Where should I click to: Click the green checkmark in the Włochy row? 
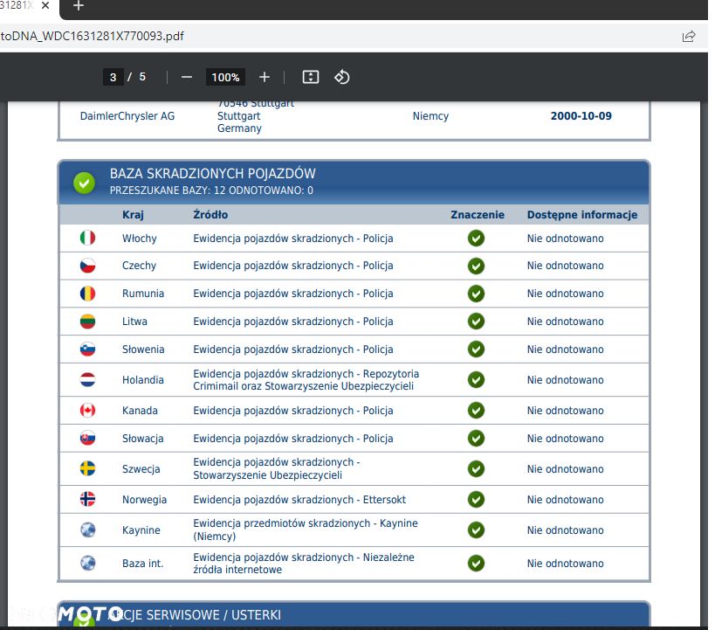[476, 238]
